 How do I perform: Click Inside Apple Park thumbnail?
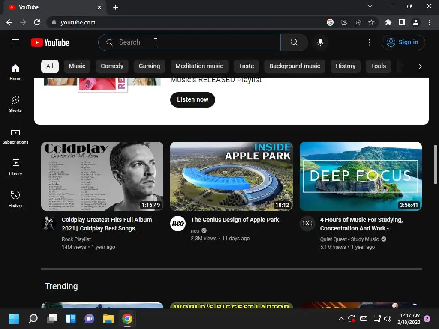pyautogui.click(x=231, y=176)
